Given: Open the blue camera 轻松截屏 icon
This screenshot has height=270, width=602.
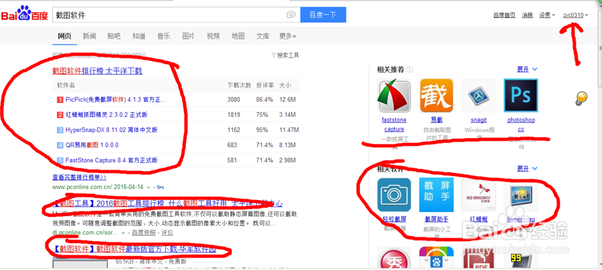Looking at the screenshot, I should click(x=394, y=195).
